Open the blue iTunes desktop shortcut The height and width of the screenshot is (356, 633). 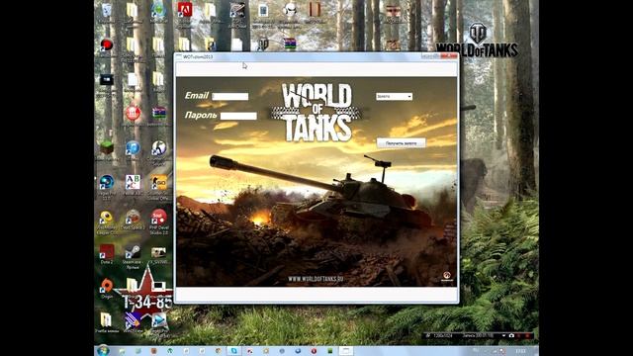pyautogui.click(x=133, y=147)
